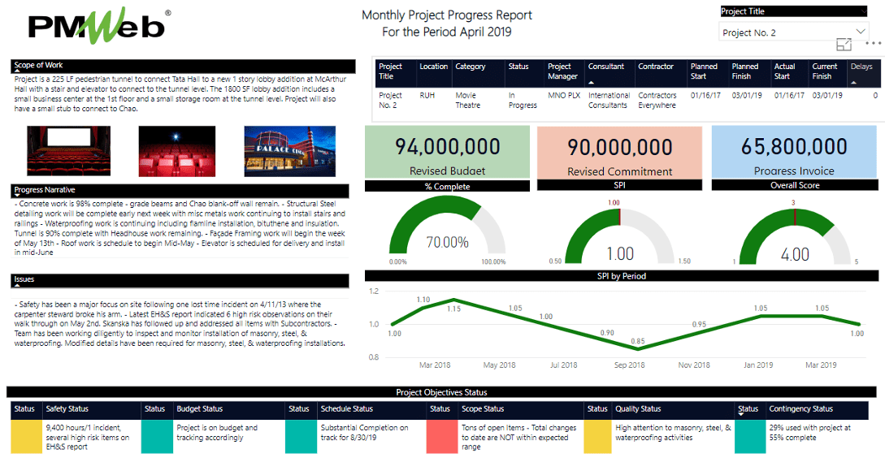Click sort arrow under Consultant column header

click(592, 83)
